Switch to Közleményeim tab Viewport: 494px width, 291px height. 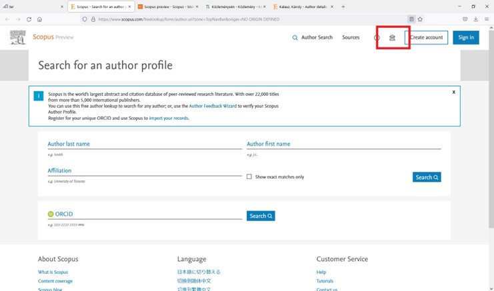(x=236, y=7)
